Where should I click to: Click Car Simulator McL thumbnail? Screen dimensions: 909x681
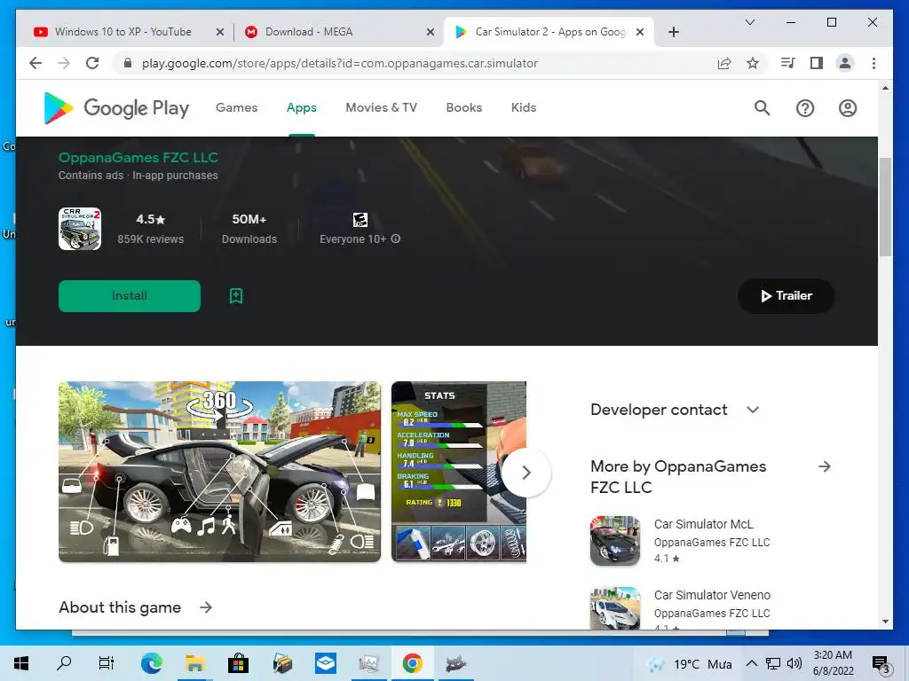click(x=615, y=541)
